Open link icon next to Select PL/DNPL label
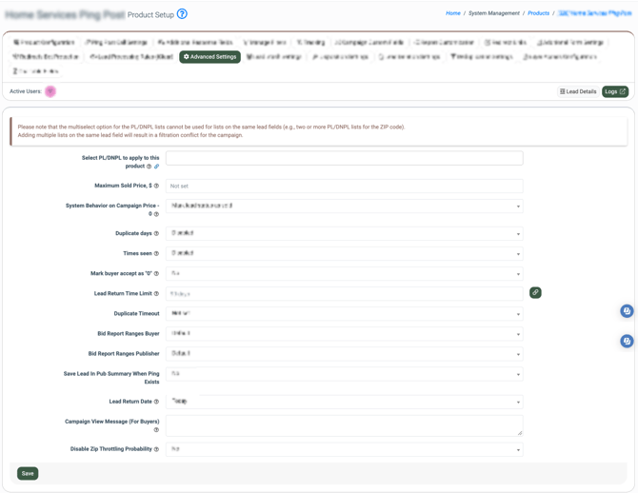 [x=157, y=167]
